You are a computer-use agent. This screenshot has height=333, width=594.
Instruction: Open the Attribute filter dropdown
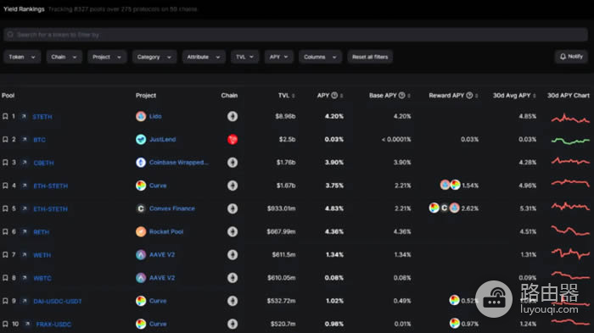coord(204,57)
